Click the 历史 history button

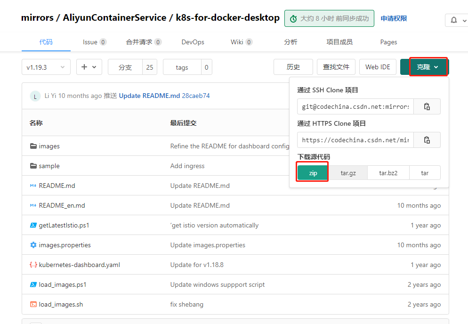pyautogui.click(x=293, y=67)
